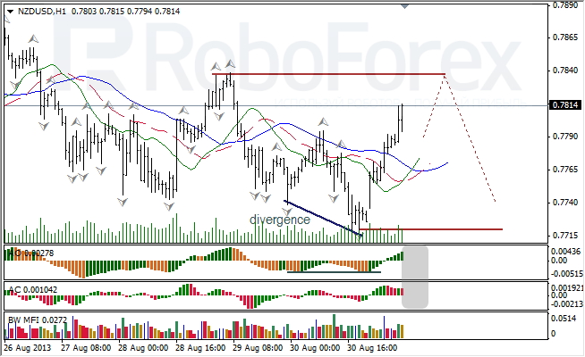Viewport: 585px width, 357px height.
Task: Click the AO 0.00278 indicator label
Action: click(x=31, y=253)
